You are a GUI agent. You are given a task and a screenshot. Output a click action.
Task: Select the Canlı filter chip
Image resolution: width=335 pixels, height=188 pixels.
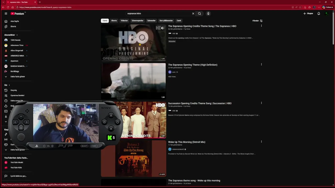179,21
